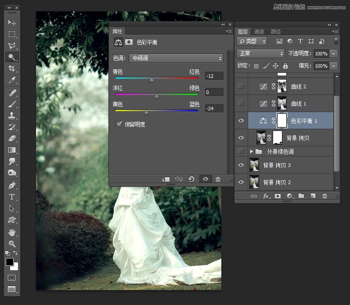Click the yellow-blue value field showing -24
The width and height of the screenshot is (350, 305).
(x=214, y=109)
